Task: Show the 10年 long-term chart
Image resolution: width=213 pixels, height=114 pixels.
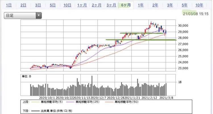Action: 199,5
